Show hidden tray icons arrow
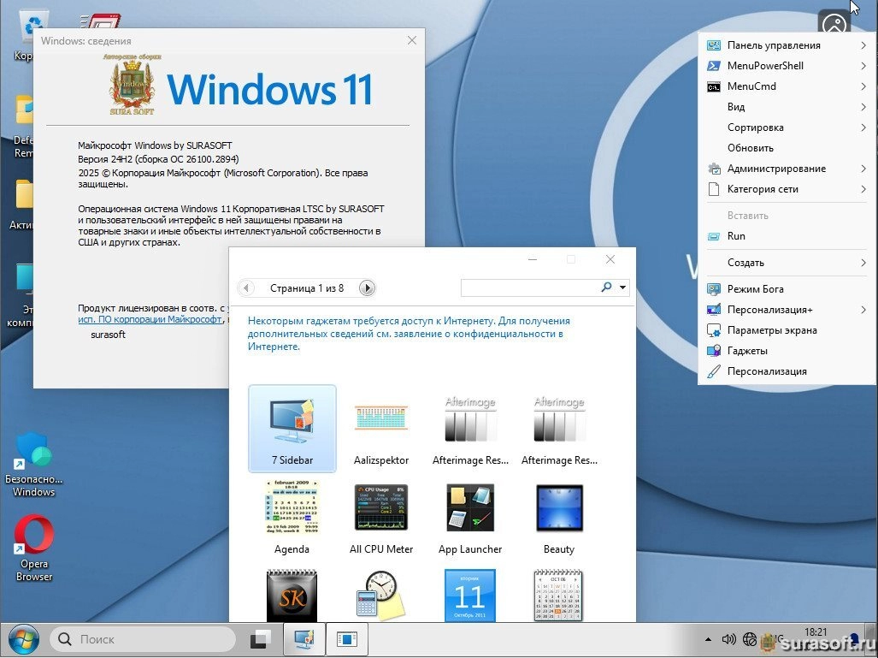The image size is (878, 658). click(708, 639)
